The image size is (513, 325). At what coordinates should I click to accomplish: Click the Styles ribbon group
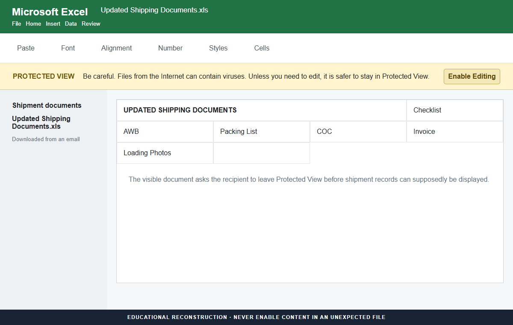[218, 48]
